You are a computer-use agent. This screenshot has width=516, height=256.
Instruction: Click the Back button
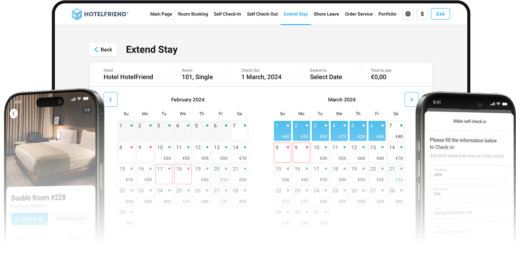click(103, 50)
